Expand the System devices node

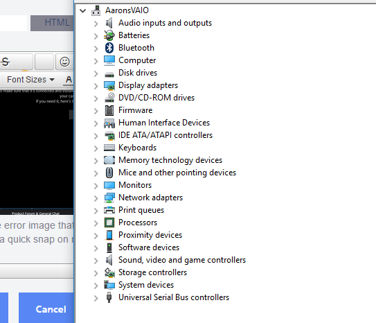[x=96, y=286]
